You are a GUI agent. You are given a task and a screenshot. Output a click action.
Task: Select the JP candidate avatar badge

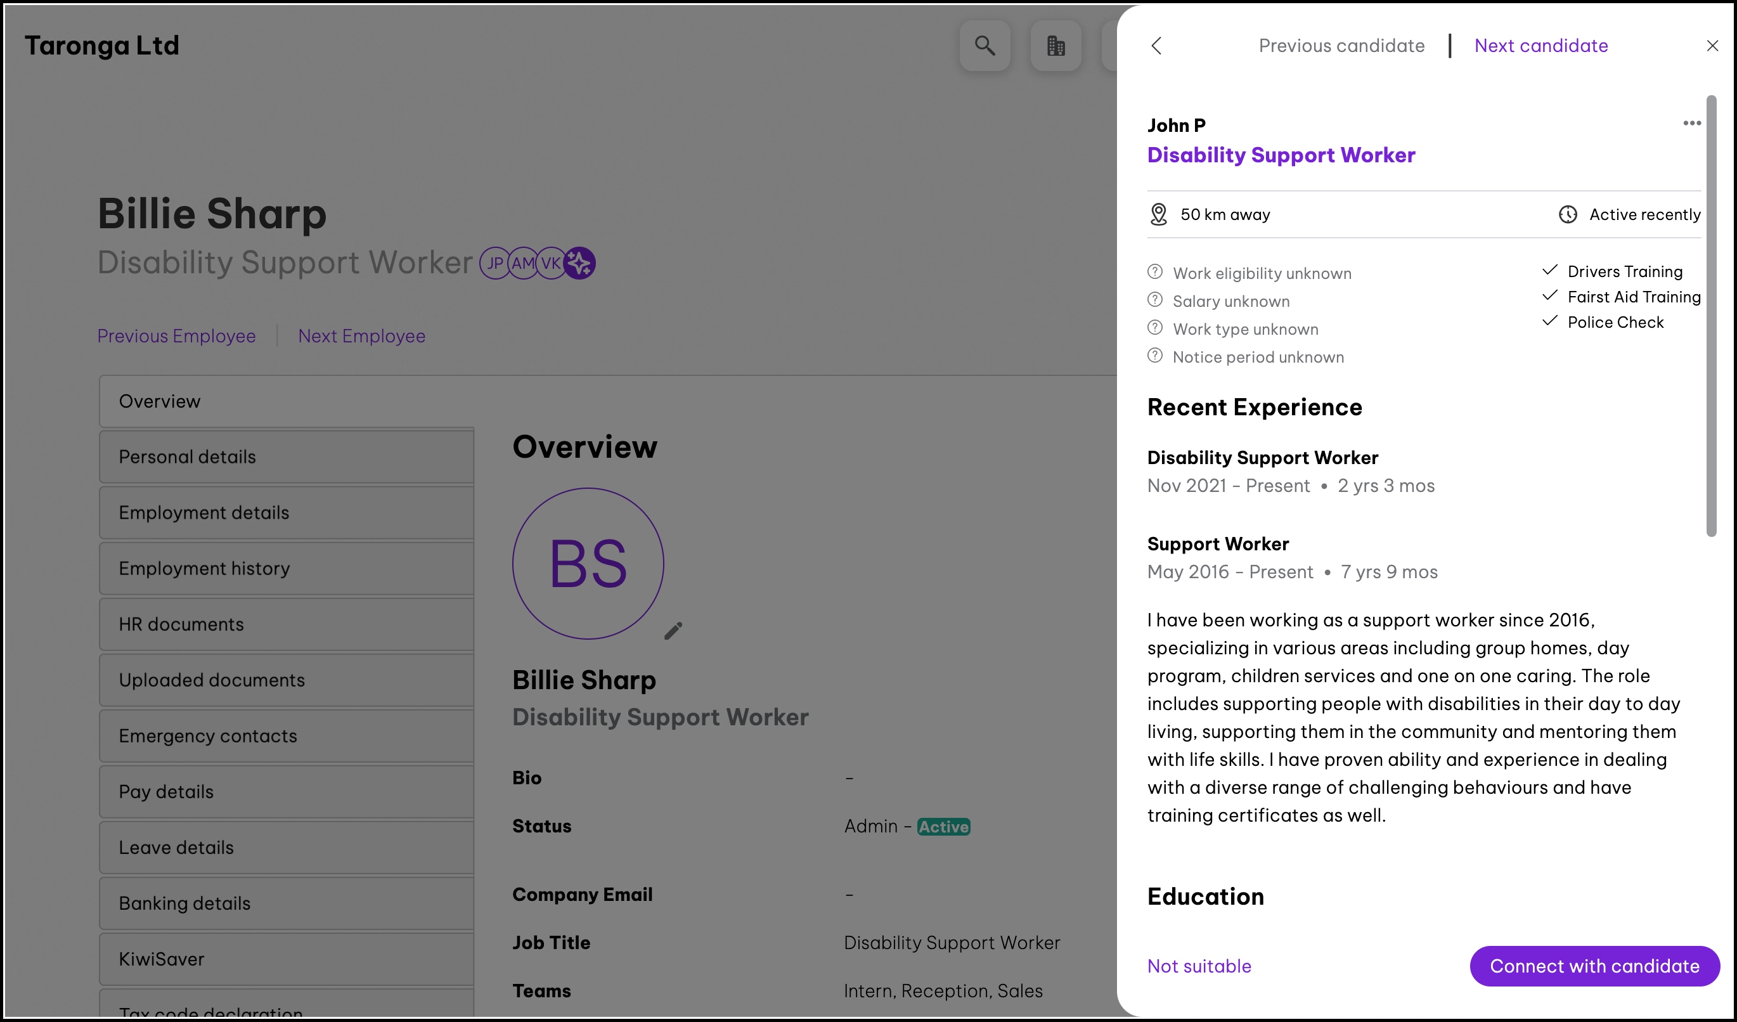tap(494, 262)
